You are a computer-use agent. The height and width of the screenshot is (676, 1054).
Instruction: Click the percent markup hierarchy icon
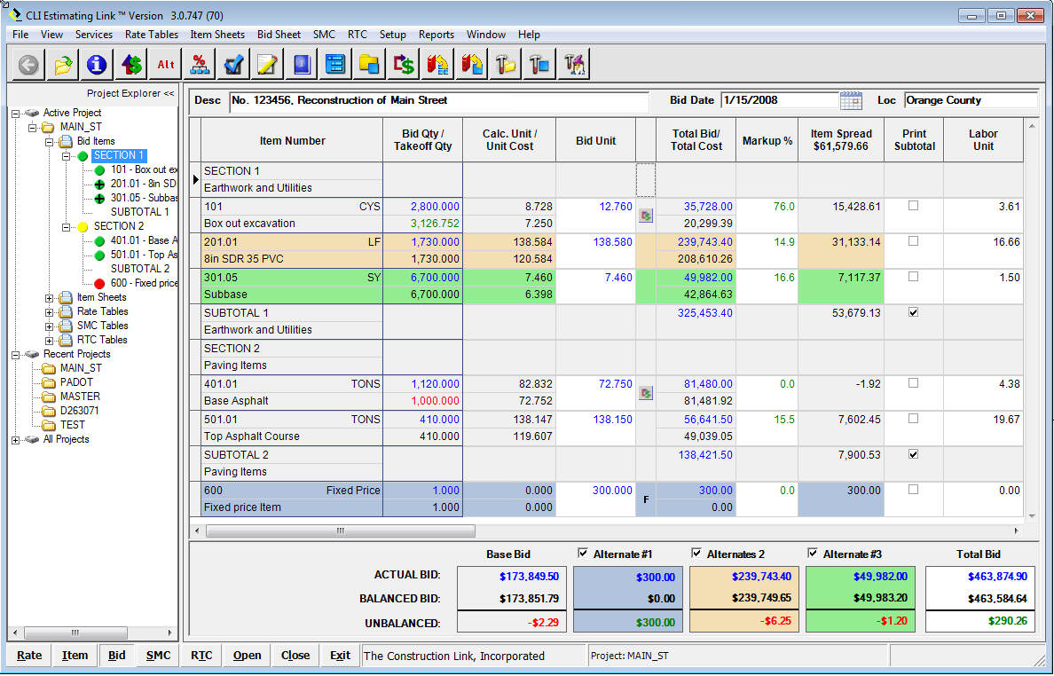pos(201,64)
